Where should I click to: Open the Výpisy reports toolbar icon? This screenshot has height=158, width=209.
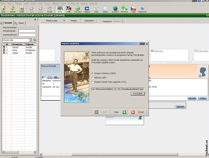click(x=105, y=9)
